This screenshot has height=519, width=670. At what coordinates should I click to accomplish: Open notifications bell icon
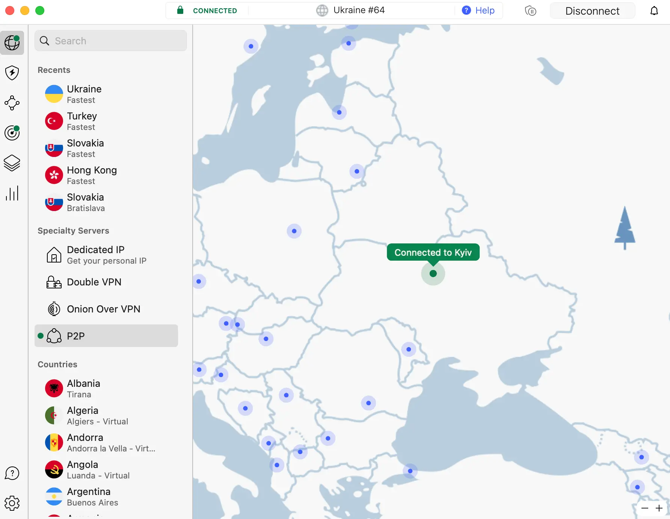pyautogui.click(x=654, y=11)
